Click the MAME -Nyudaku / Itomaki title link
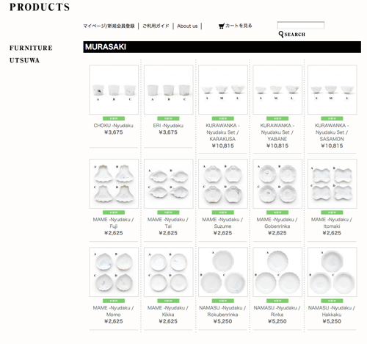Screen dimensions: 367x344 (x=332, y=223)
